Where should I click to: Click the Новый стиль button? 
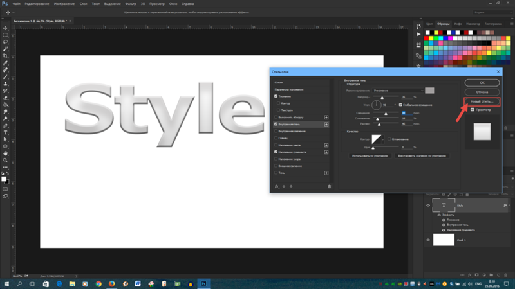coord(482,101)
